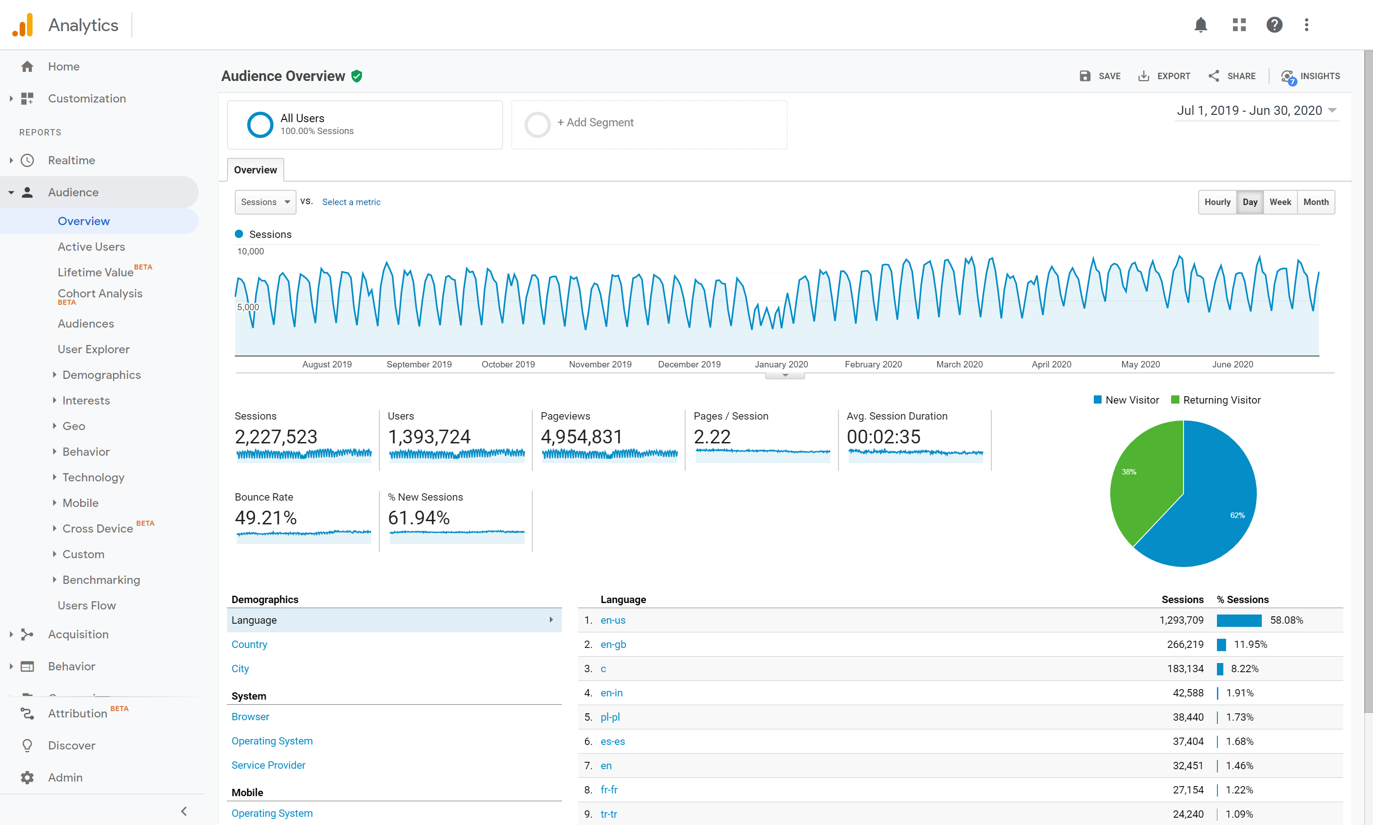Select the Day view toggle
Image resolution: width=1373 pixels, height=825 pixels.
1249,202
